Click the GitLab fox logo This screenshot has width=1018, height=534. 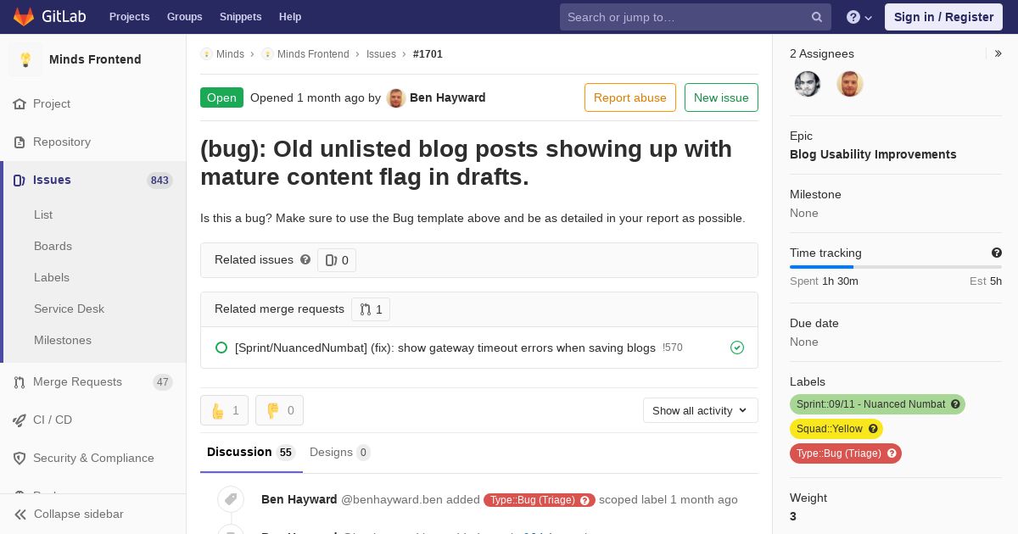point(24,16)
